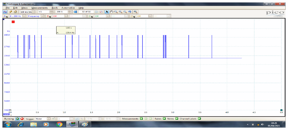Select the arrow pointer selection tool
The width and height of the screenshot is (288, 130).
(x=107, y=12)
